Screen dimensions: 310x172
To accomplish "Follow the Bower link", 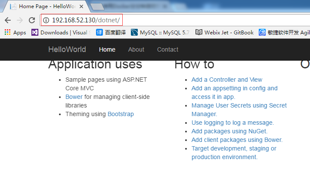I will pos(74,97).
